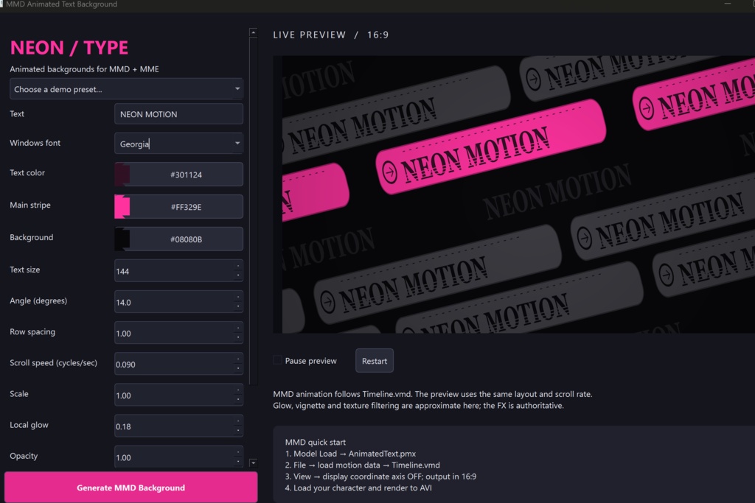Increase Row spacing with the up stepper
Viewport: 755px width, 503px height.
coord(238,328)
